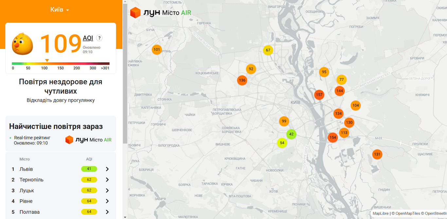Open the Київ city dropdown
Screen dimensions: 447x219
(x=60, y=10)
